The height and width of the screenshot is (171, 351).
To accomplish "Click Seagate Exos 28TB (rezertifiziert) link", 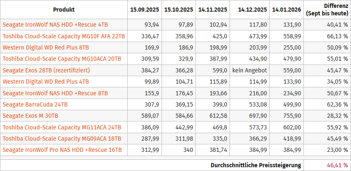I will 46,70.
